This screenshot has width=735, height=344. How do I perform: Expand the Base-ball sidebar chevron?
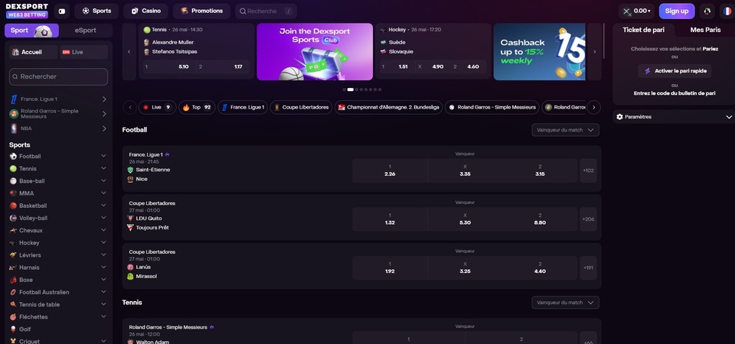pos(103,180)
